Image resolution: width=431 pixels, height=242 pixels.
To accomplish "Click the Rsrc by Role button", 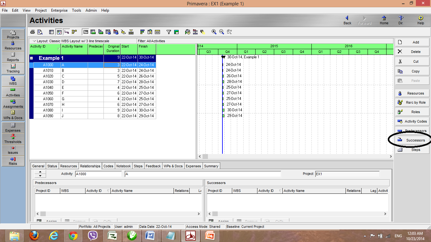I will [412, 102].
